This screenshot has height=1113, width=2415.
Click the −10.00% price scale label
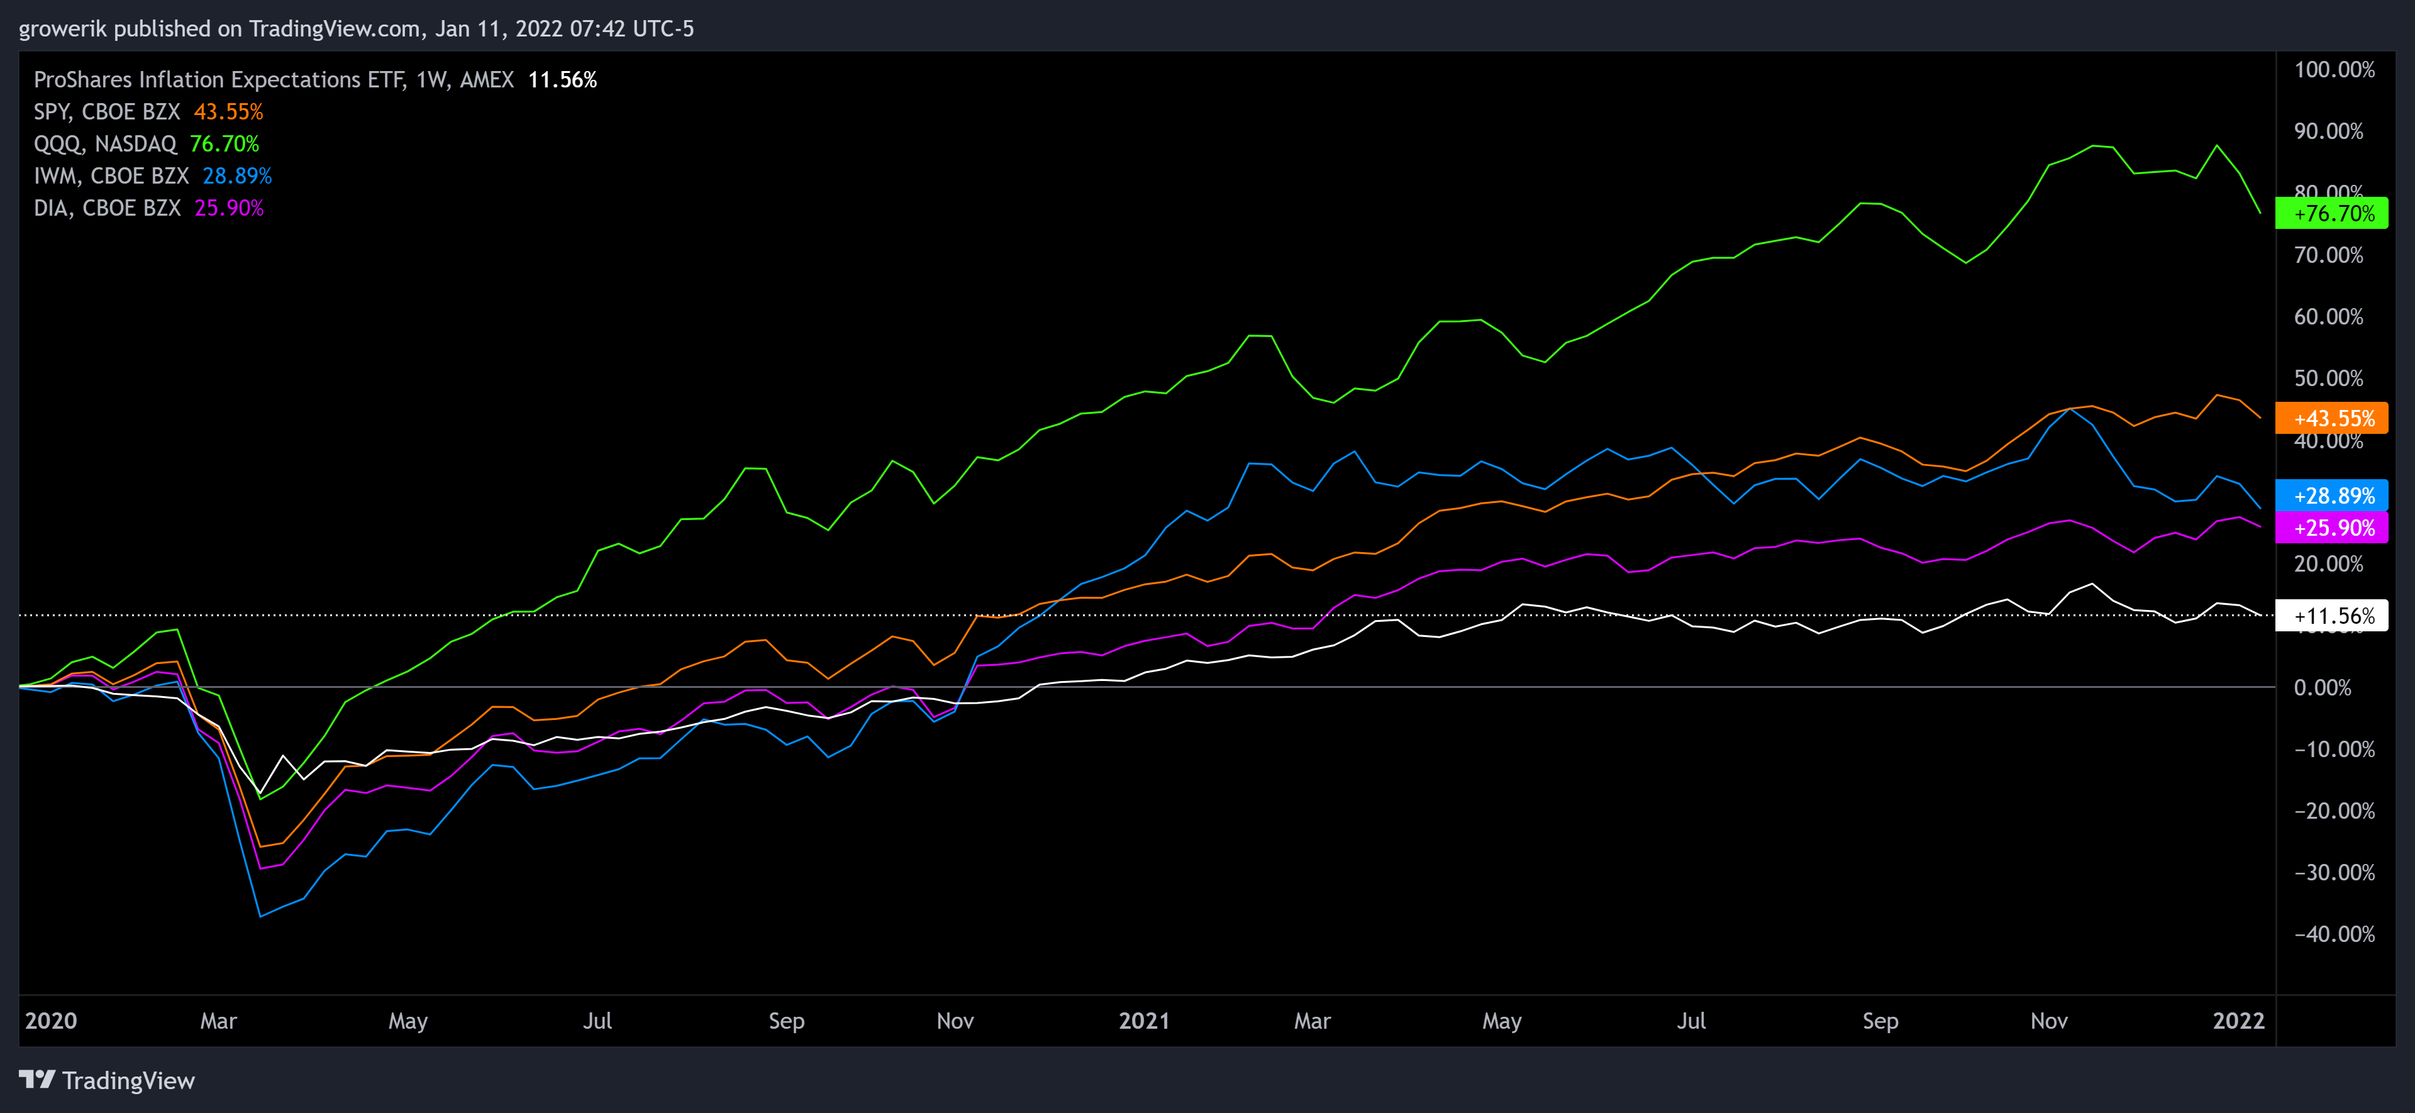(2334, 749)
